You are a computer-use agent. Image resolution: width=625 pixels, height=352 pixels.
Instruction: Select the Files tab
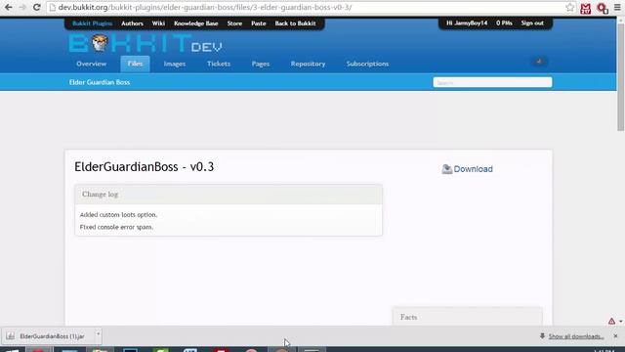tap(135, 64)
